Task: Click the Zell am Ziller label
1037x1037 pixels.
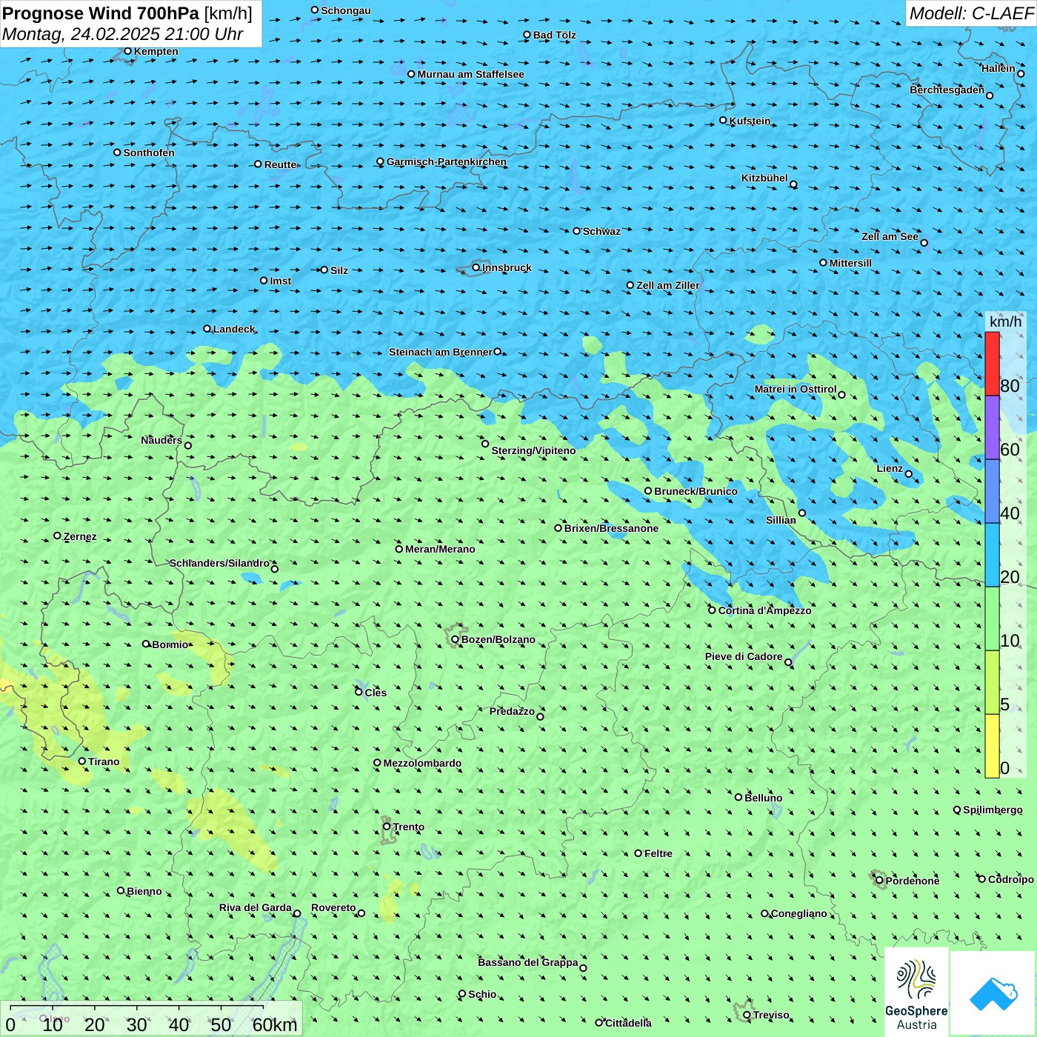Action: pyautogui.click(x=668, y=285)
